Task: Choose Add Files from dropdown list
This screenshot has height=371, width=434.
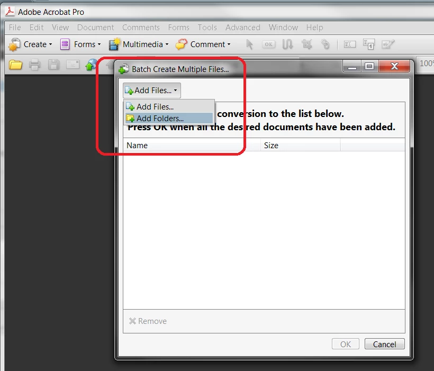Action: click(169, 106)
